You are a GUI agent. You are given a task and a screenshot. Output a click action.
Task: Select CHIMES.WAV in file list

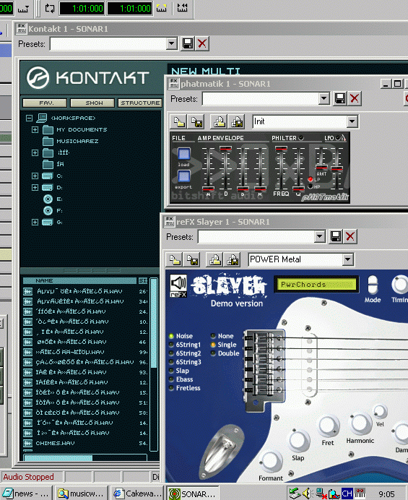[x=55, y=443]
